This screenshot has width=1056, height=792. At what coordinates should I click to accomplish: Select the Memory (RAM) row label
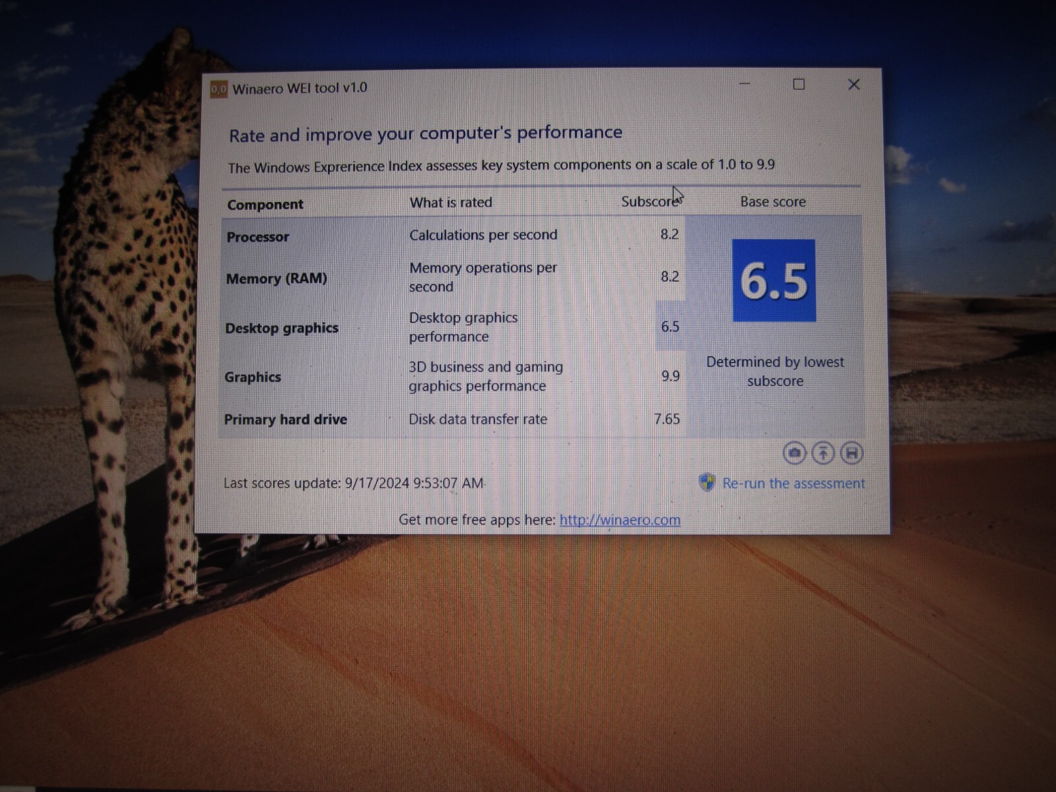tap(277, 279)
